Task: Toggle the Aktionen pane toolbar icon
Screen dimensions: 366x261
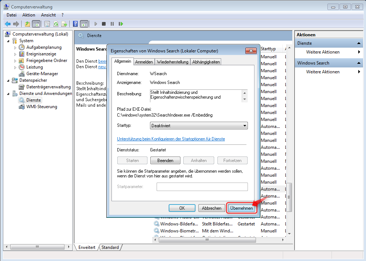Action: (x=84, y=23)
